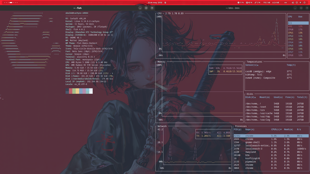Click the swap usage 3 % indicator
The width and height of the screenshot is (310, 174).
click(x=258, y=2)
